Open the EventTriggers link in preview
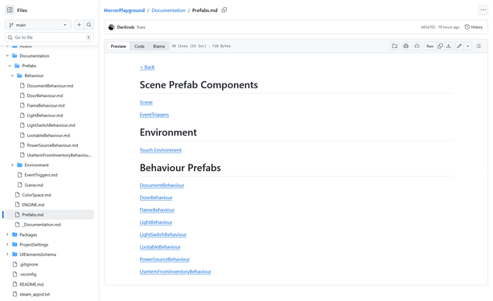This screenshot has width=493, height=301. pyautogui.click(x=154, y=115)
